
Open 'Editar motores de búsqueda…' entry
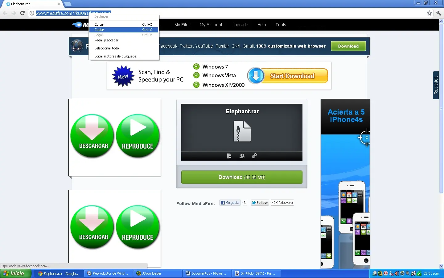tap(124, 56)
